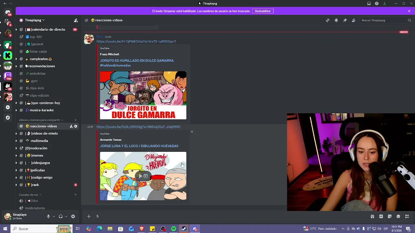The width and height of the screenshot is (415, 233).
Task: Open the Twitch server icon in sidebar
Action: pos(8,76)
